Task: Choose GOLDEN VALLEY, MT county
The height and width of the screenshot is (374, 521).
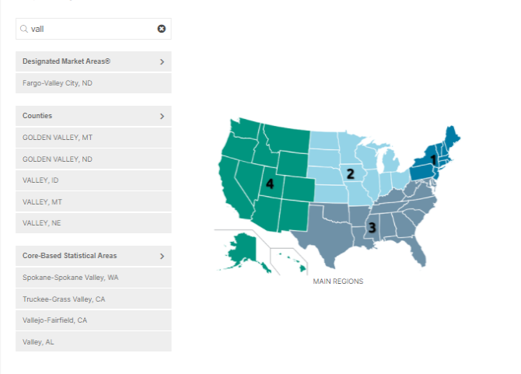Action: [93, 138]
